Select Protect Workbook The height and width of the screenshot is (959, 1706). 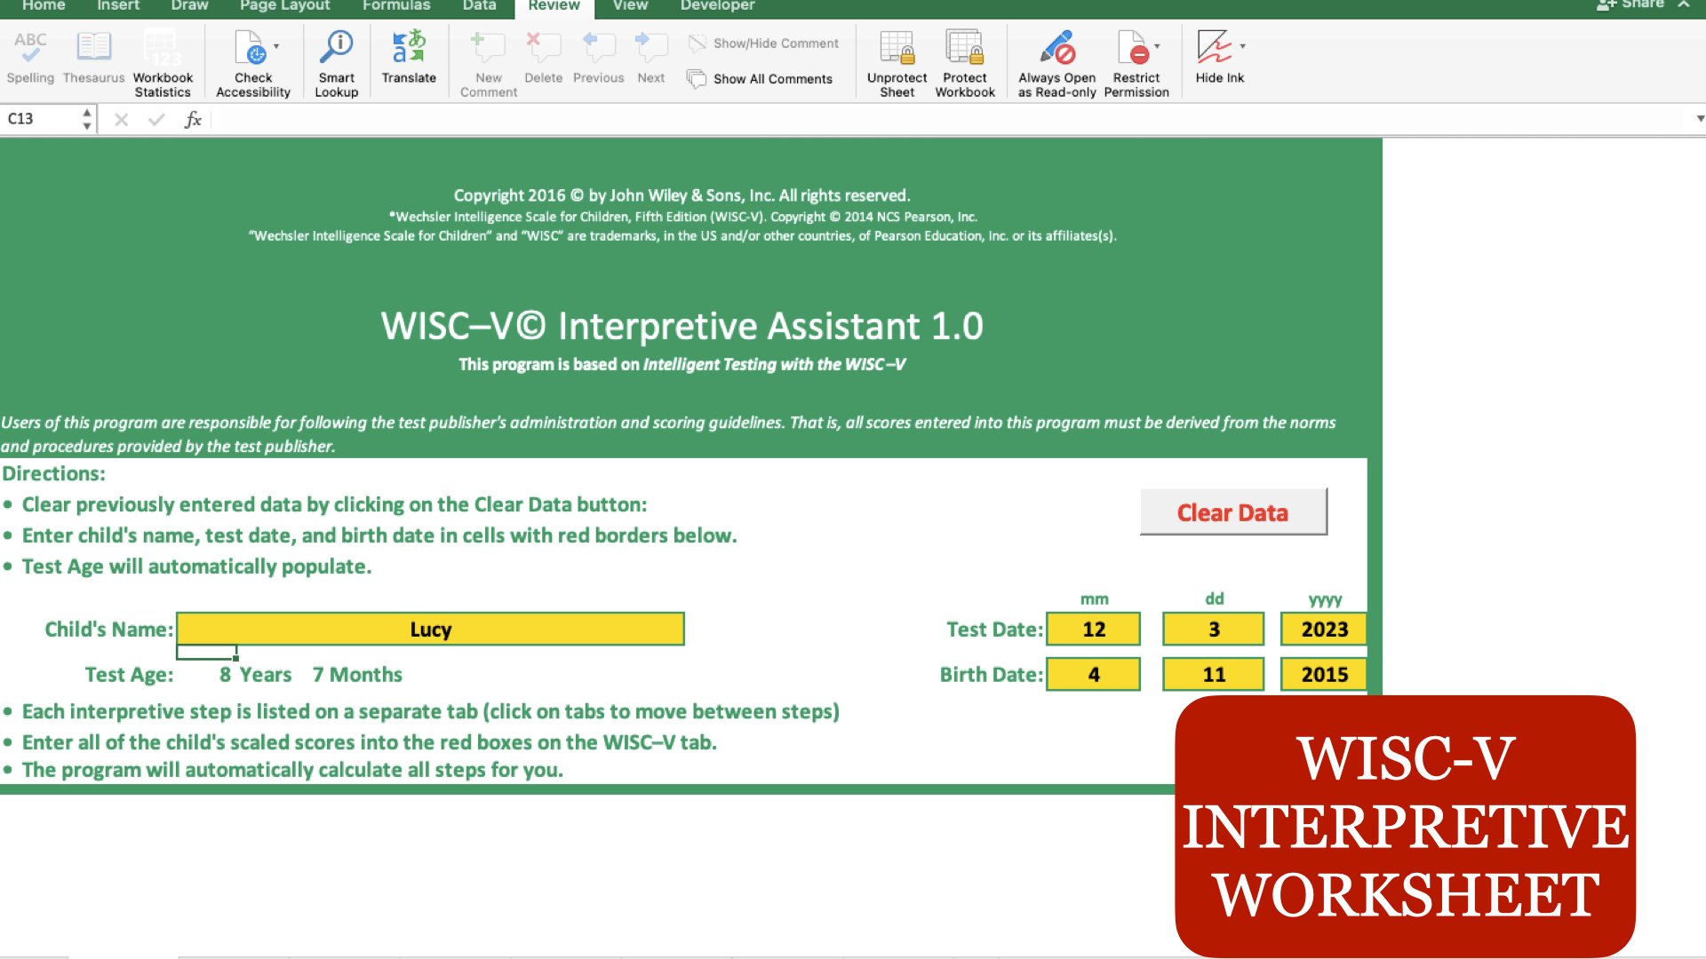964,60
